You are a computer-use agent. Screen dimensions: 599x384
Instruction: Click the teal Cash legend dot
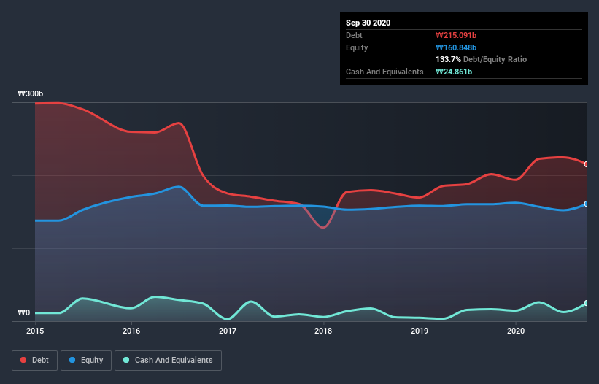click(126, 360)
